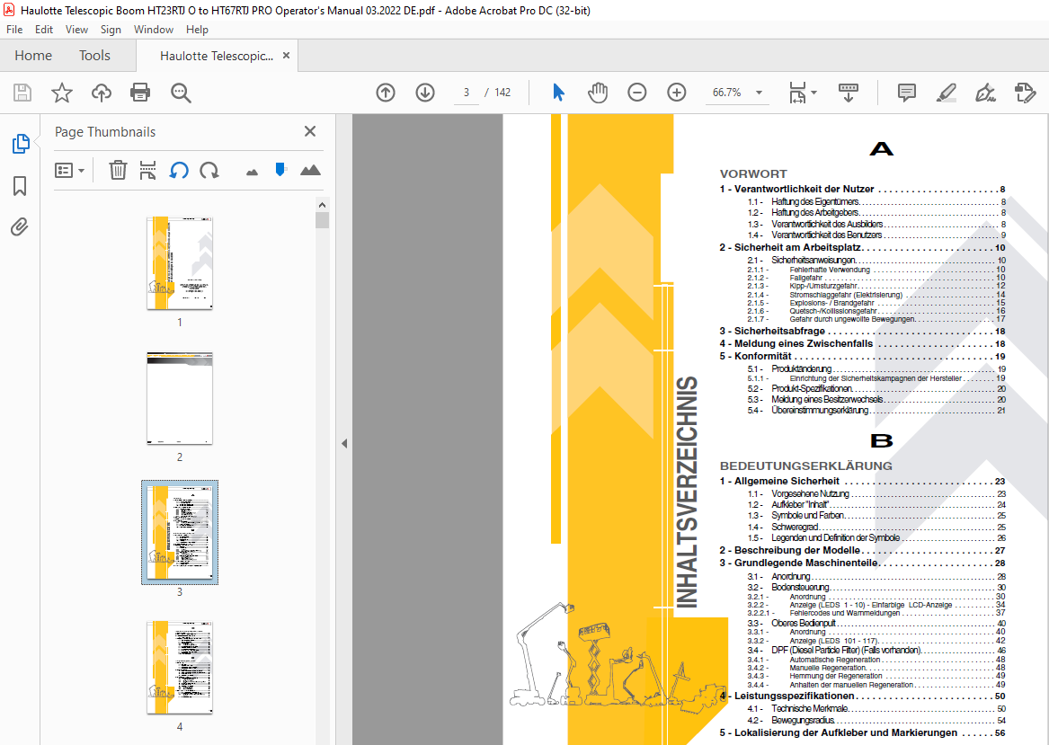
Task: Open the Bookmarks panel icon
Action: point(20,185)
